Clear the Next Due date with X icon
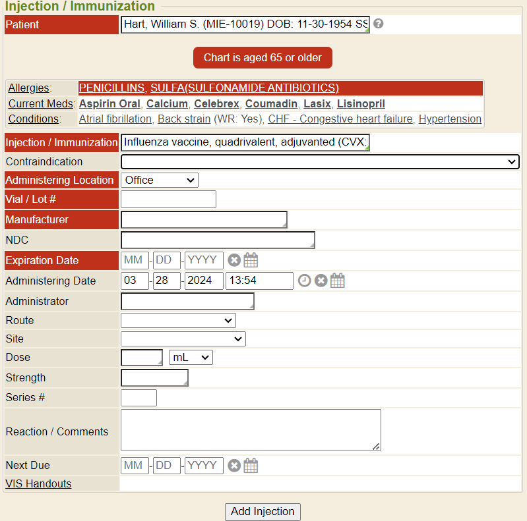527x521 pixels. (234, 466)
